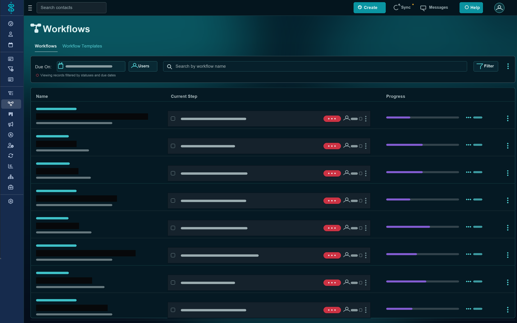Click the Users filter button
517x323 pixels.
point(143,66)
